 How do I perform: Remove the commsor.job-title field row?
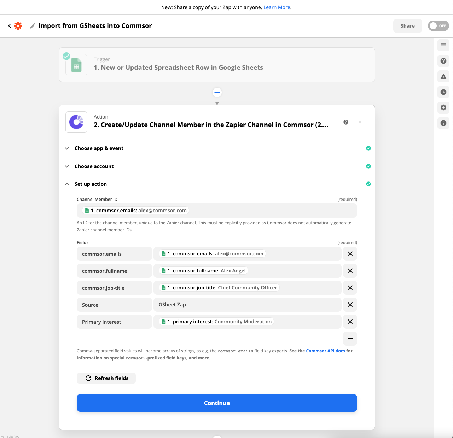pos(350,288)
